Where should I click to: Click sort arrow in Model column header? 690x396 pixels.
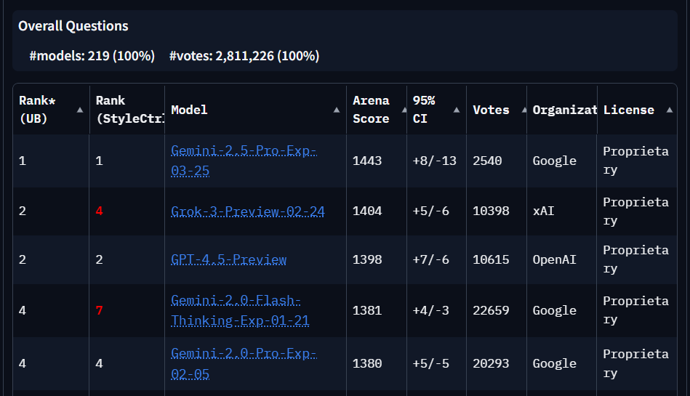336,110
